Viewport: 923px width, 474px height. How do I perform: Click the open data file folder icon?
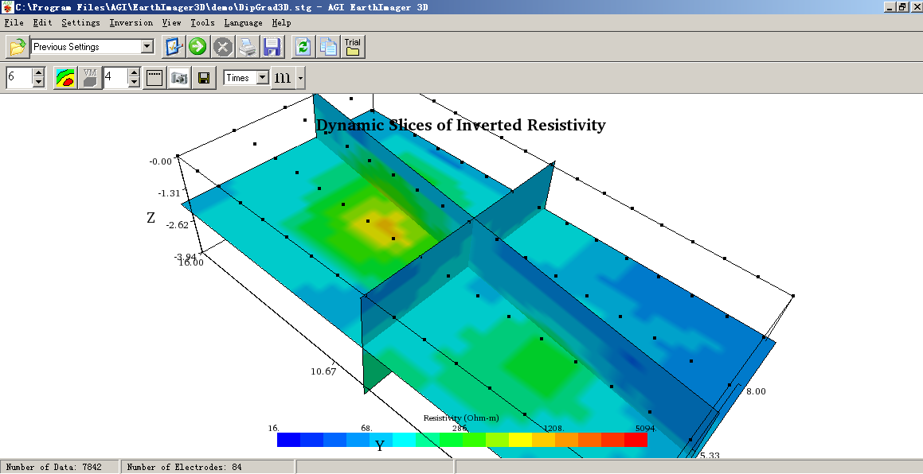(x=18, y=46)
